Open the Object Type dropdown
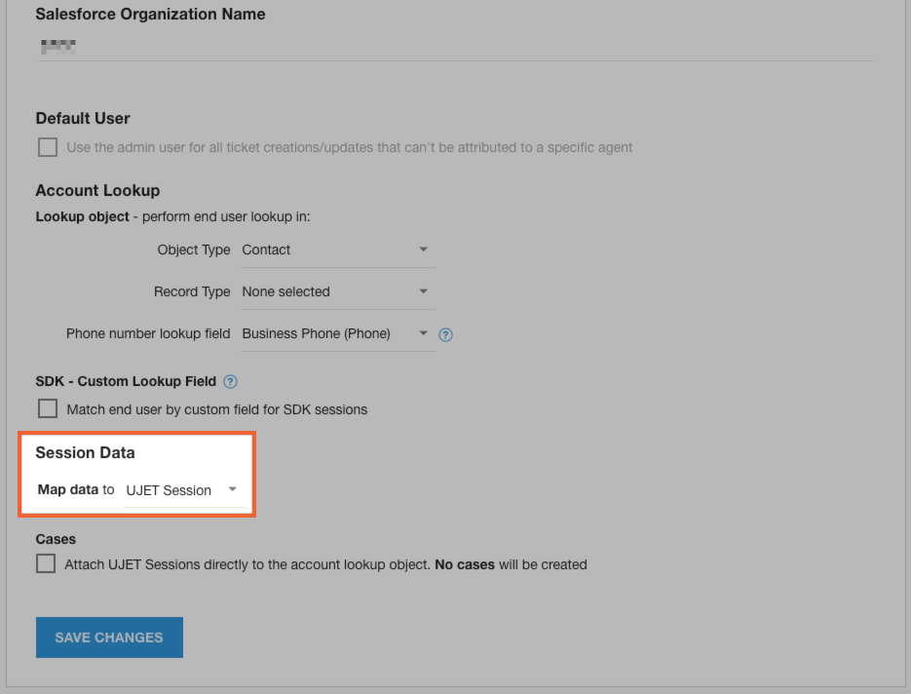 pyautogui.click(x=337, y=251)
